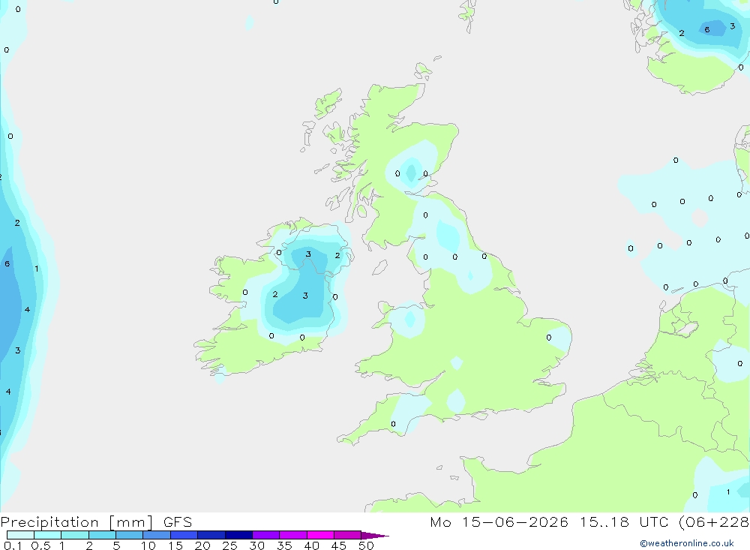
Task: Select the 20–25 mm legend color swatch
Action: 211,535
